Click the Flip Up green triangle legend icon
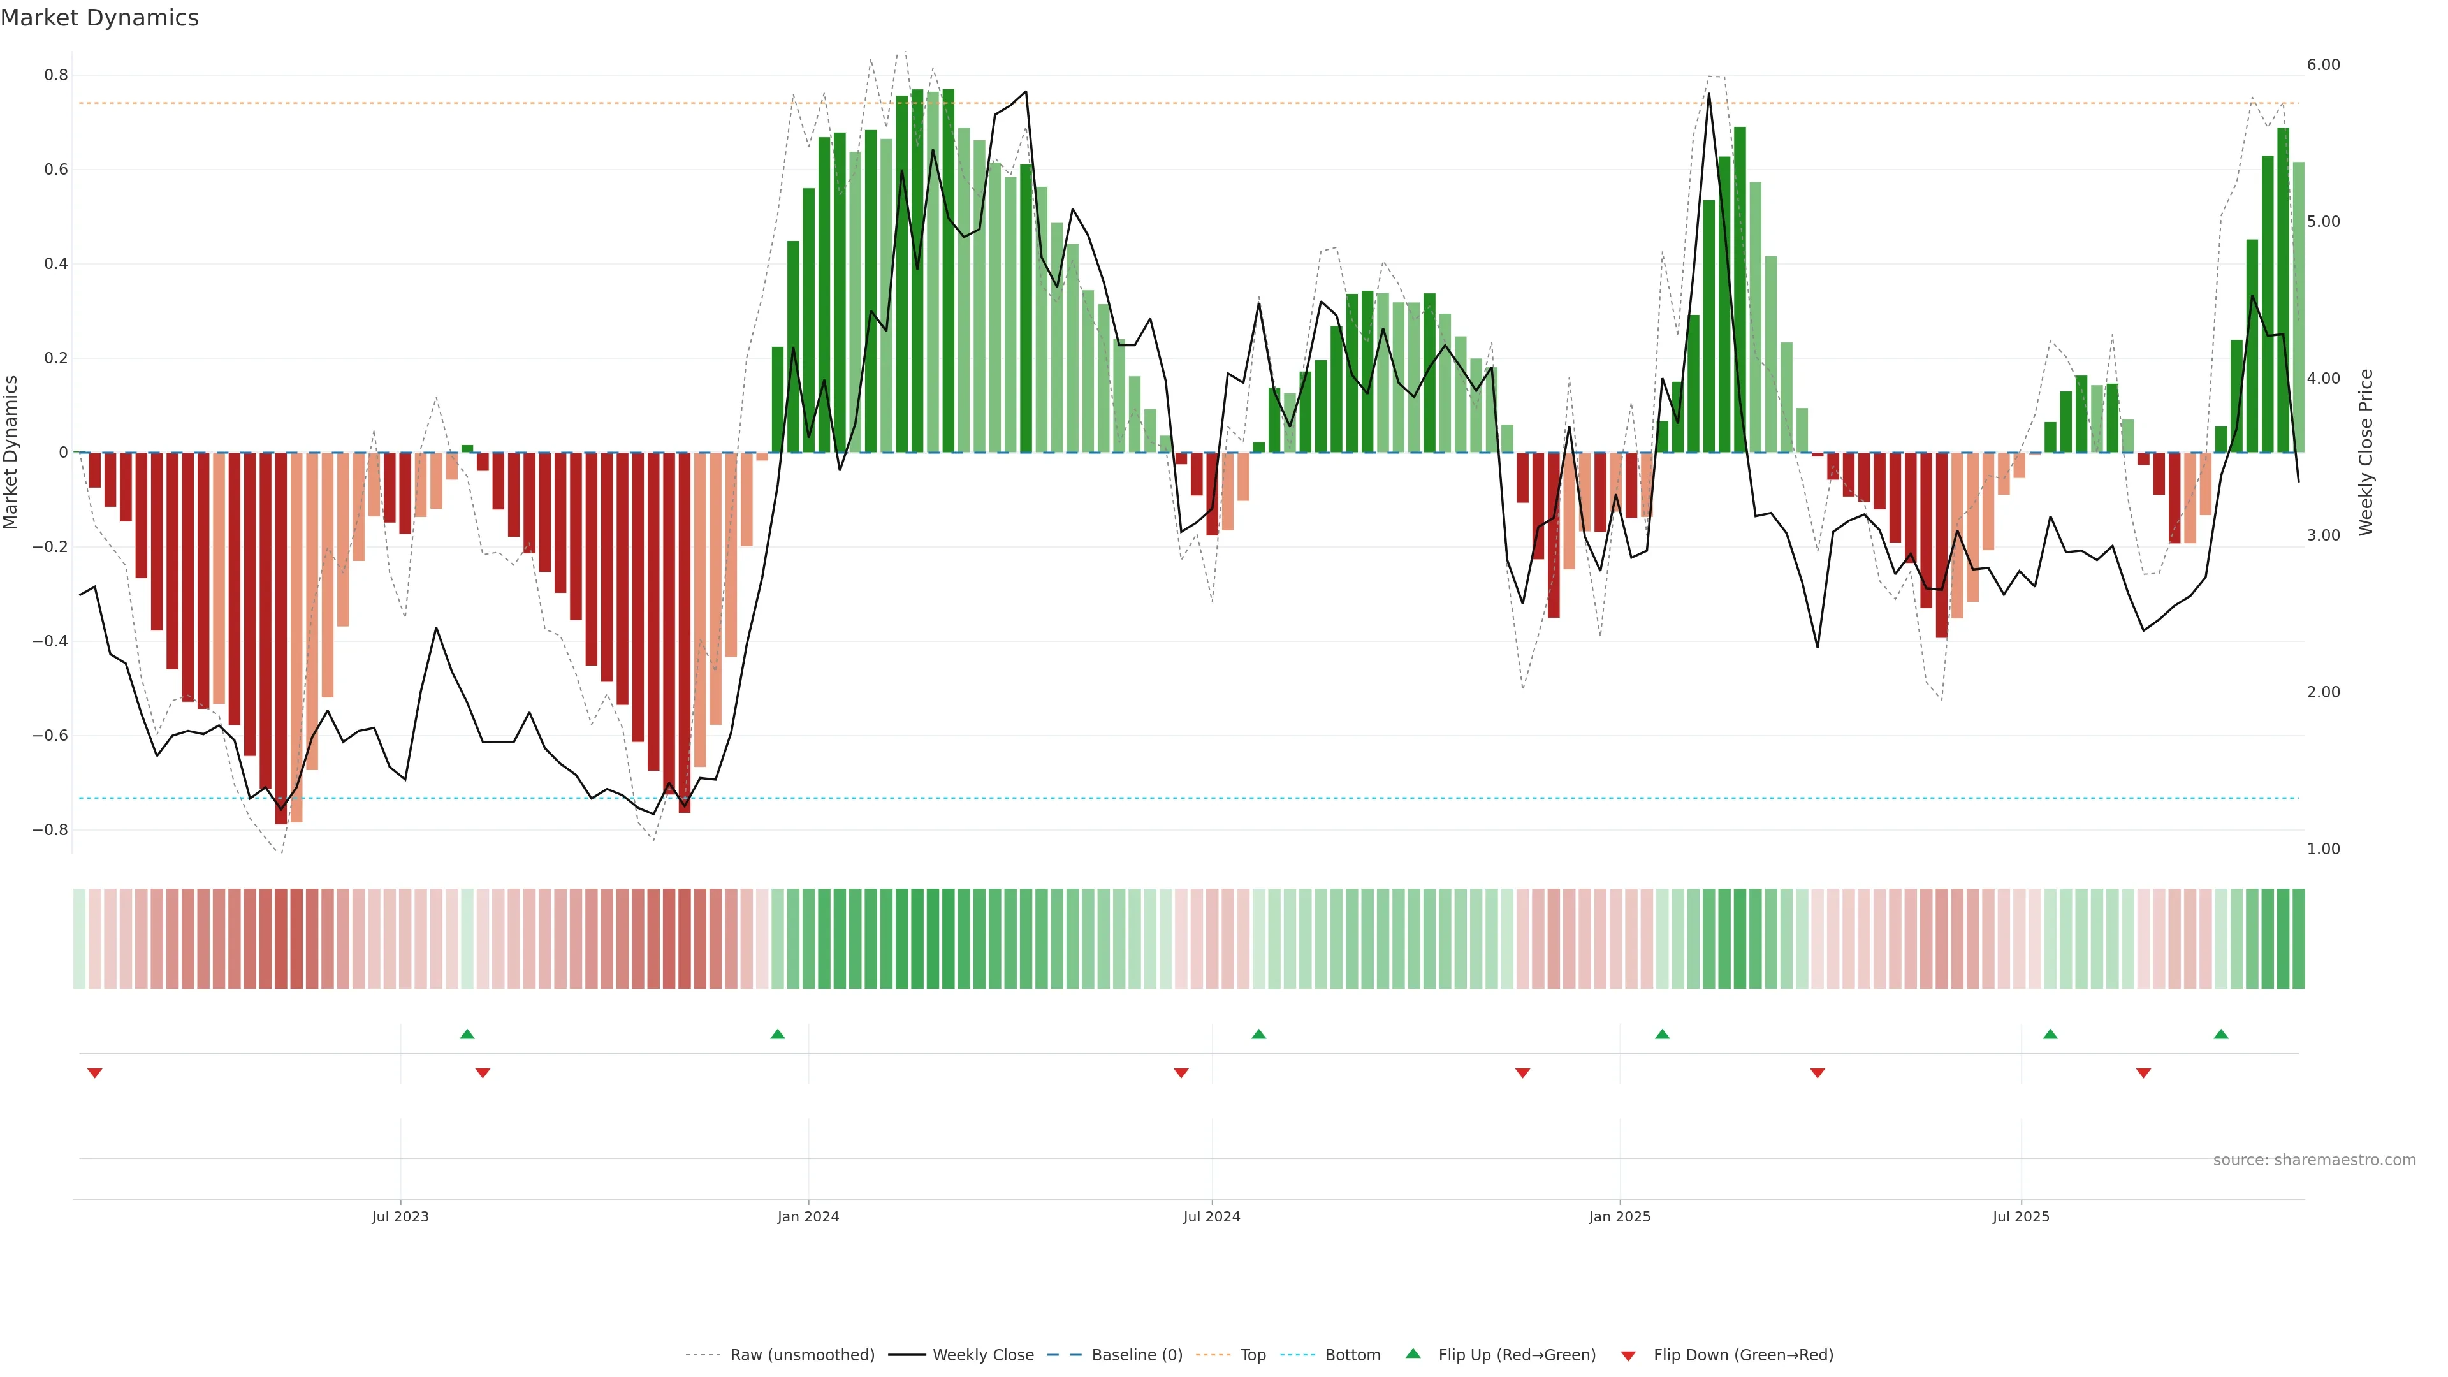Viewport: 2448px width, 1377px height. pos(1413,1353)
